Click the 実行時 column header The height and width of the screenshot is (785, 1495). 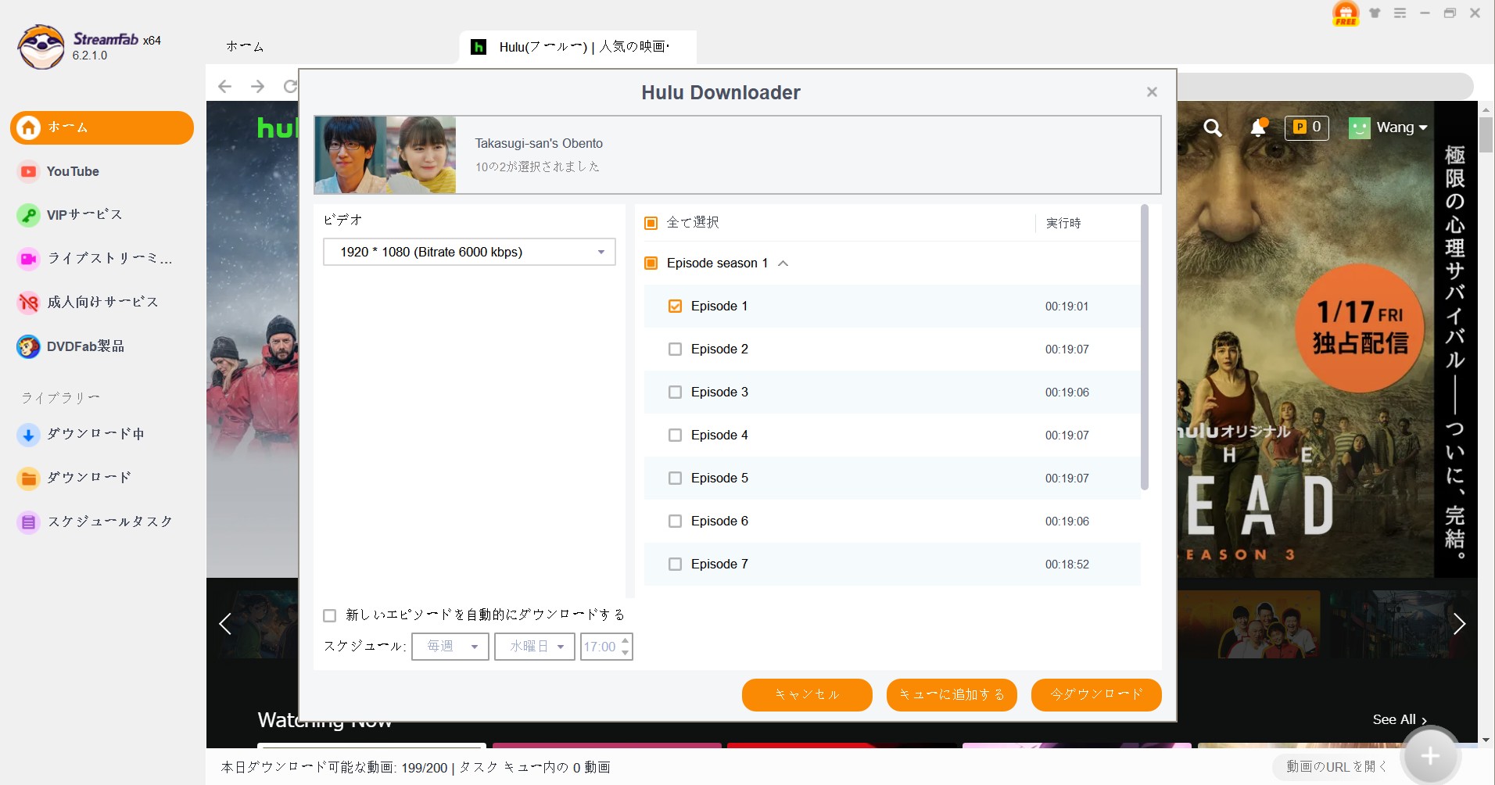click(1063, 224)
